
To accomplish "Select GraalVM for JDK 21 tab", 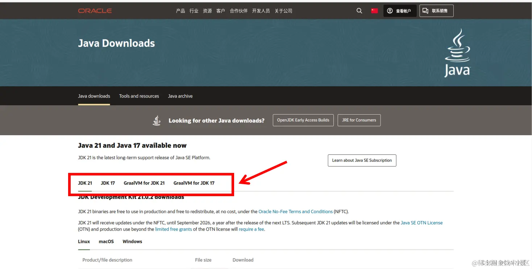I will pos(144,183).
